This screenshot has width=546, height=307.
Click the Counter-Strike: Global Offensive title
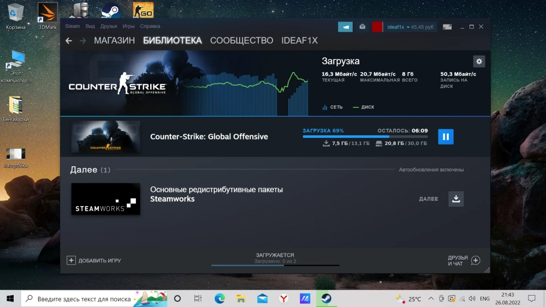coord(209,137)
